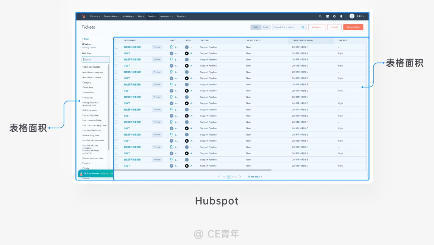The height and width of the screenshot is (245, 434).
Task: Open the Sales menu
Action: tap(141, 16)
